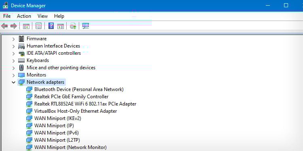Expand the Monitors category
Screen dimensions: 303x151
tap(13, 75)
